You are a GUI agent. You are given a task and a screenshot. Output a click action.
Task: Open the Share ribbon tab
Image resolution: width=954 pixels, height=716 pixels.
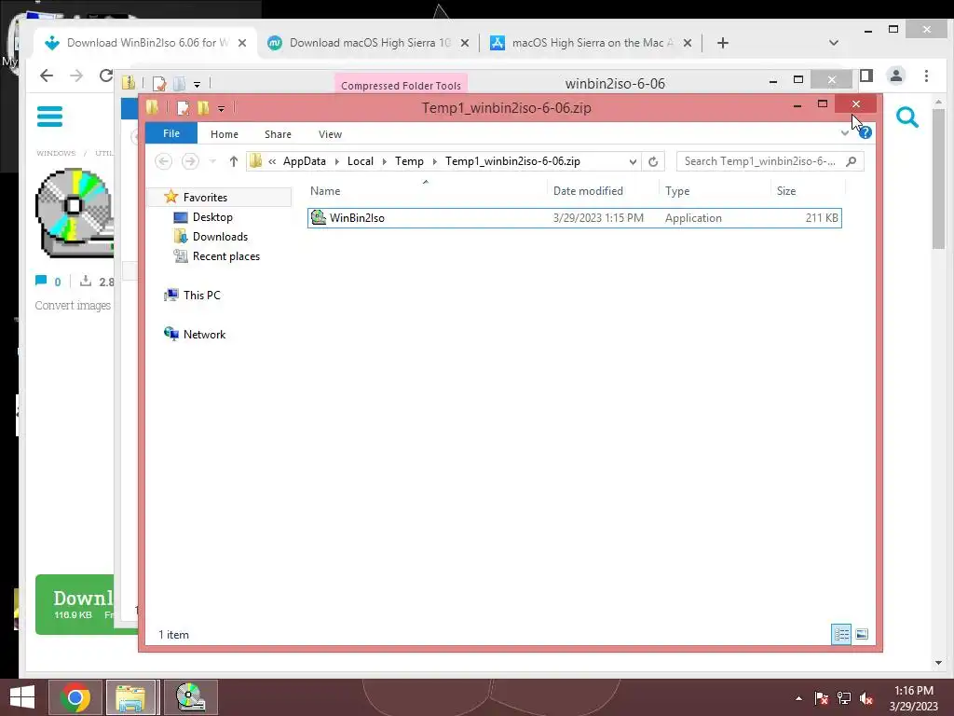point(278,134)
